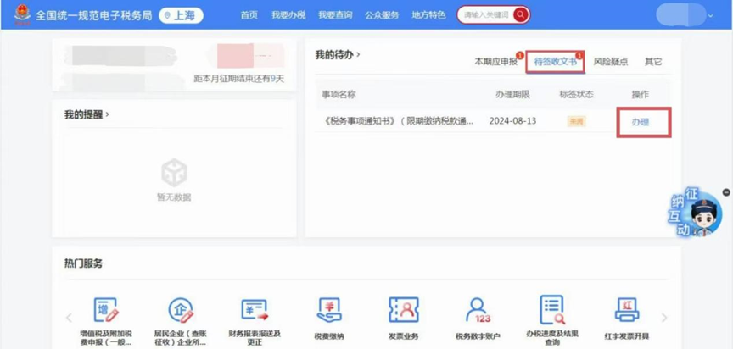Screen dimensions: 733x349
Task: Open 税费缴纳 payment icon
Action: click(x=328, y=310)
